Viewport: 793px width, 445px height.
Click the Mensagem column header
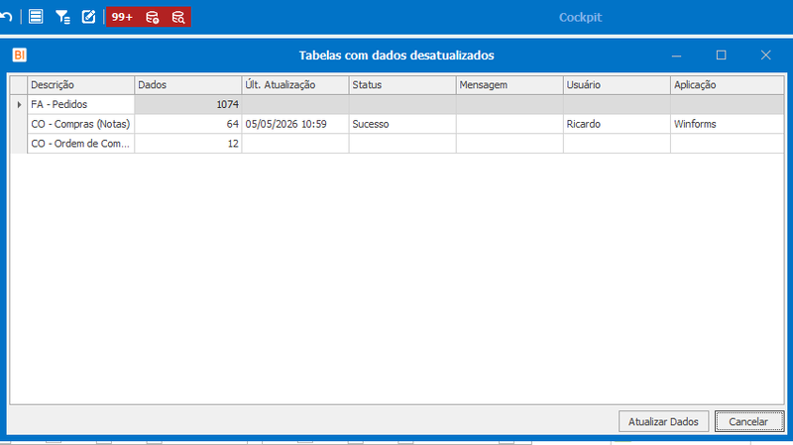(510, 85)
